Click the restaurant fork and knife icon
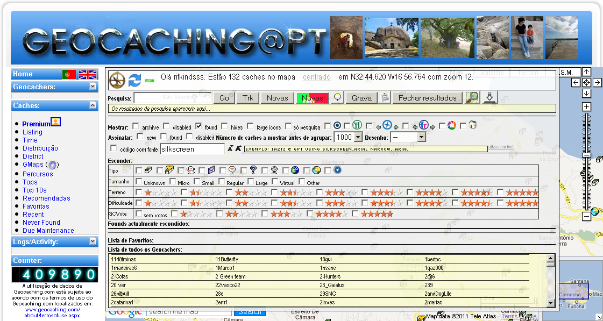This screenshot has height=321, width=603. coord(357,125)
